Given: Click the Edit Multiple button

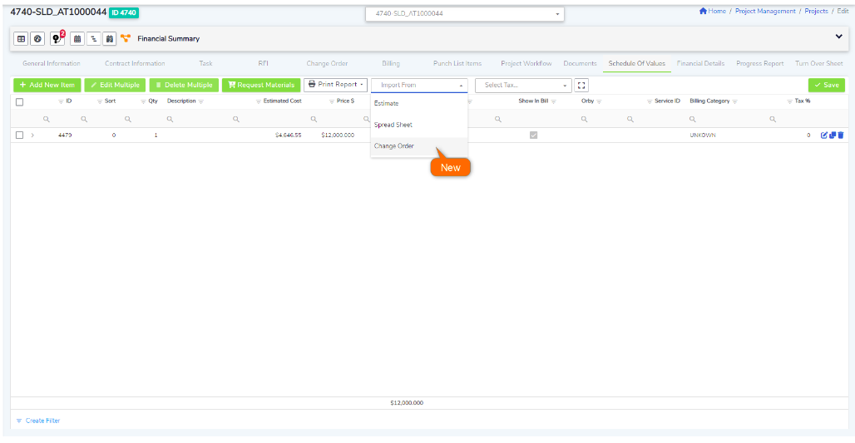Looking at the screenshot, I should point(115,85).
